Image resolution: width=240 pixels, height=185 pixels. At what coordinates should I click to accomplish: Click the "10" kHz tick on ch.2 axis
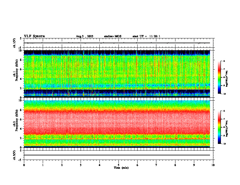pyautogui.click(x=20, y=101)
